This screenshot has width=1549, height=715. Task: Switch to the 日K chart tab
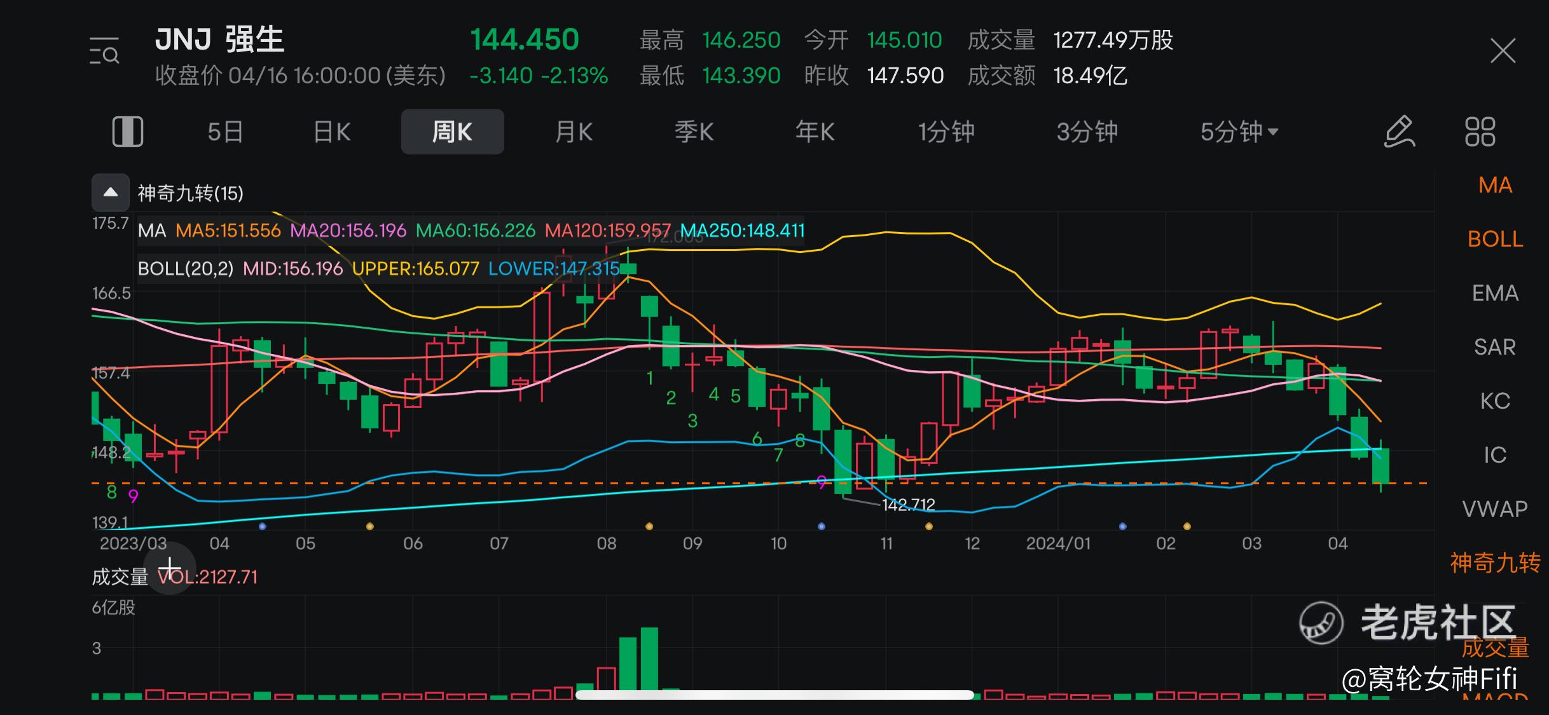click(x=332, y=132)
